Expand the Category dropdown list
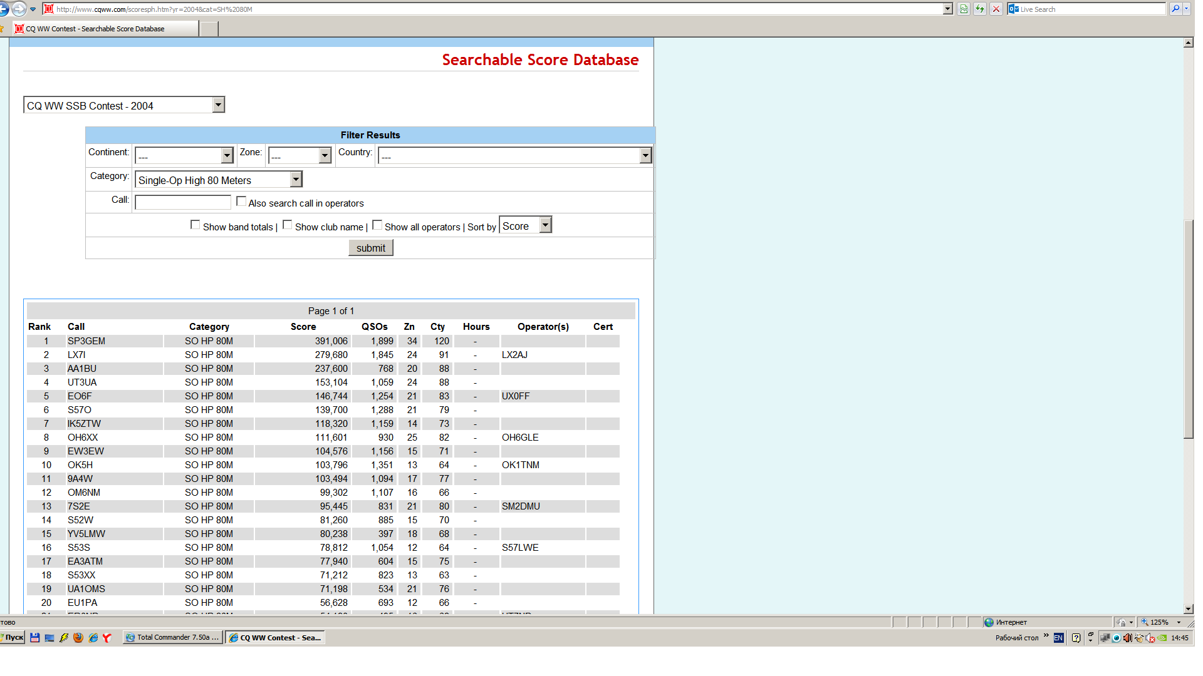Screen dimensions: 1203x676 (296, 180)
